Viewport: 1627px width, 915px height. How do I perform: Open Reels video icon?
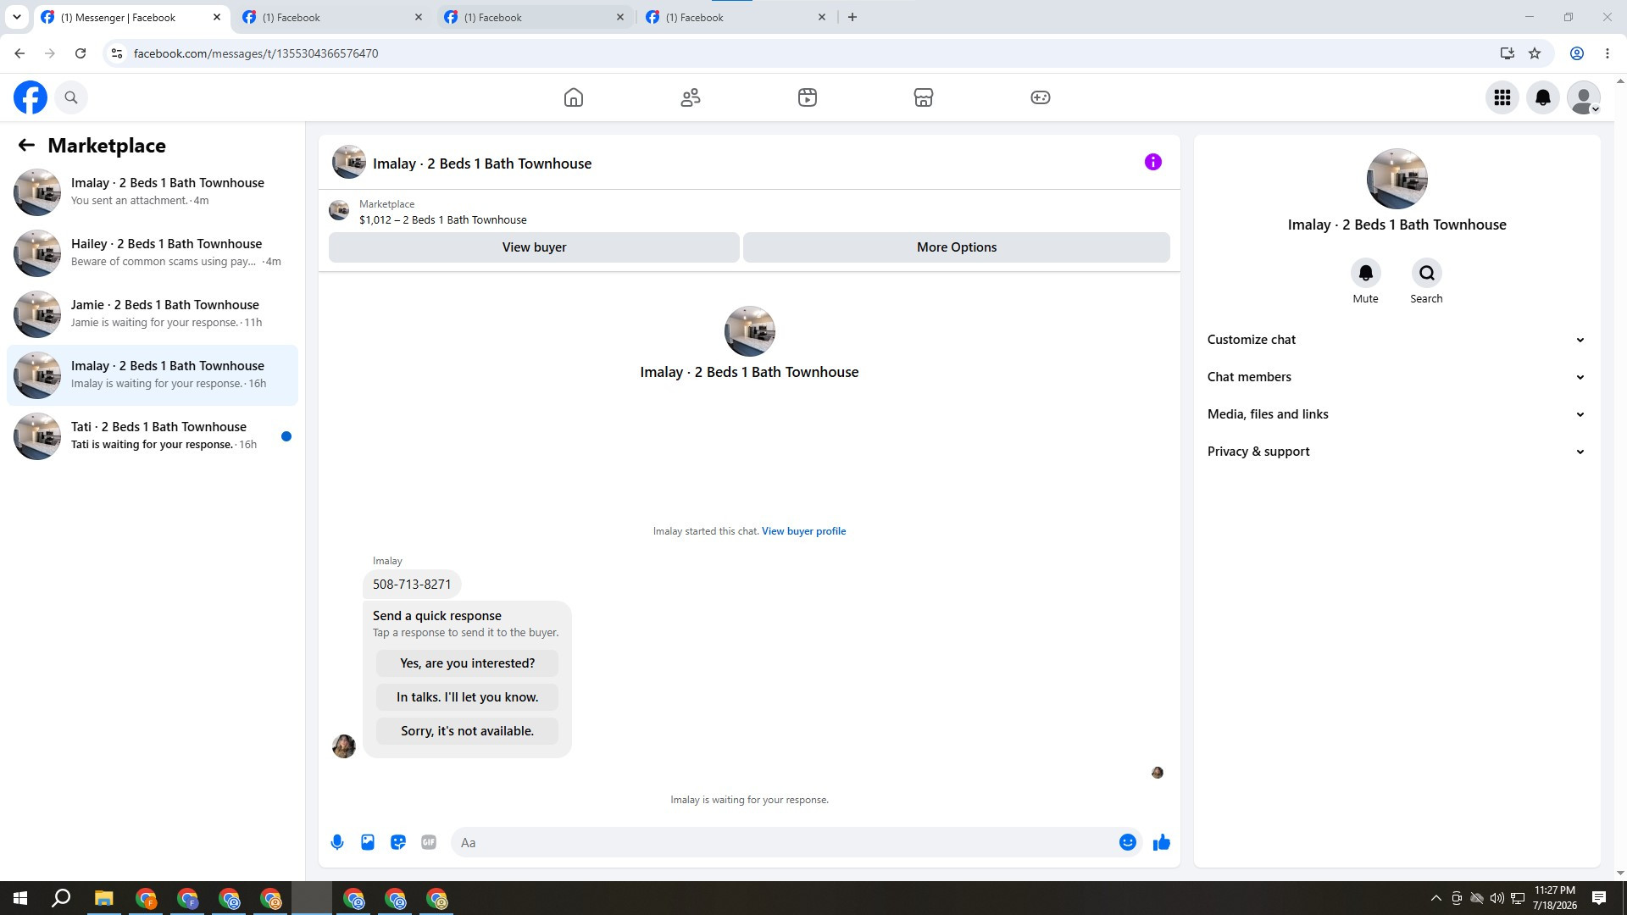[808, 97]
